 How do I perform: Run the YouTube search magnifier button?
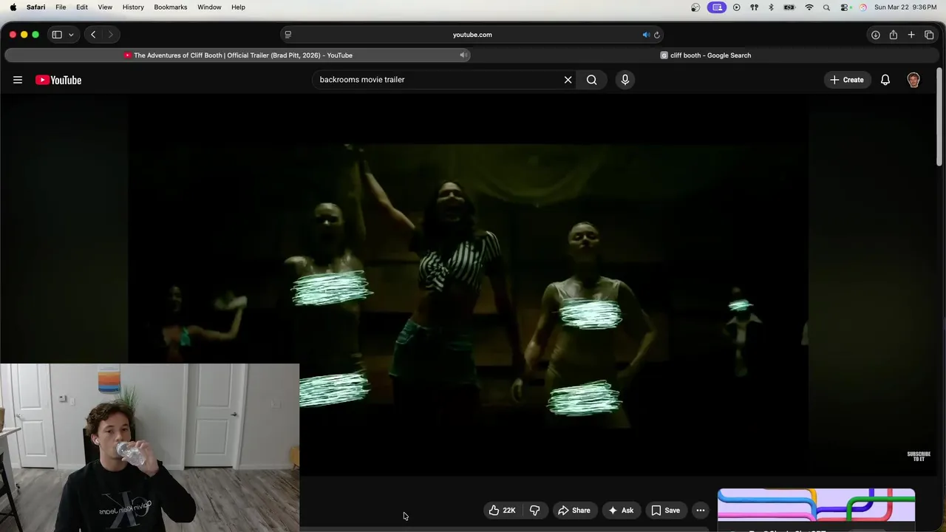pyautogui.click(x=591, y=80)
